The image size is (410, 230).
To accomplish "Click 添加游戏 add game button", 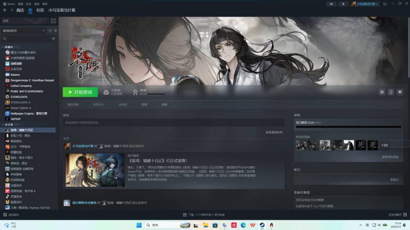I will click(11, 214).
